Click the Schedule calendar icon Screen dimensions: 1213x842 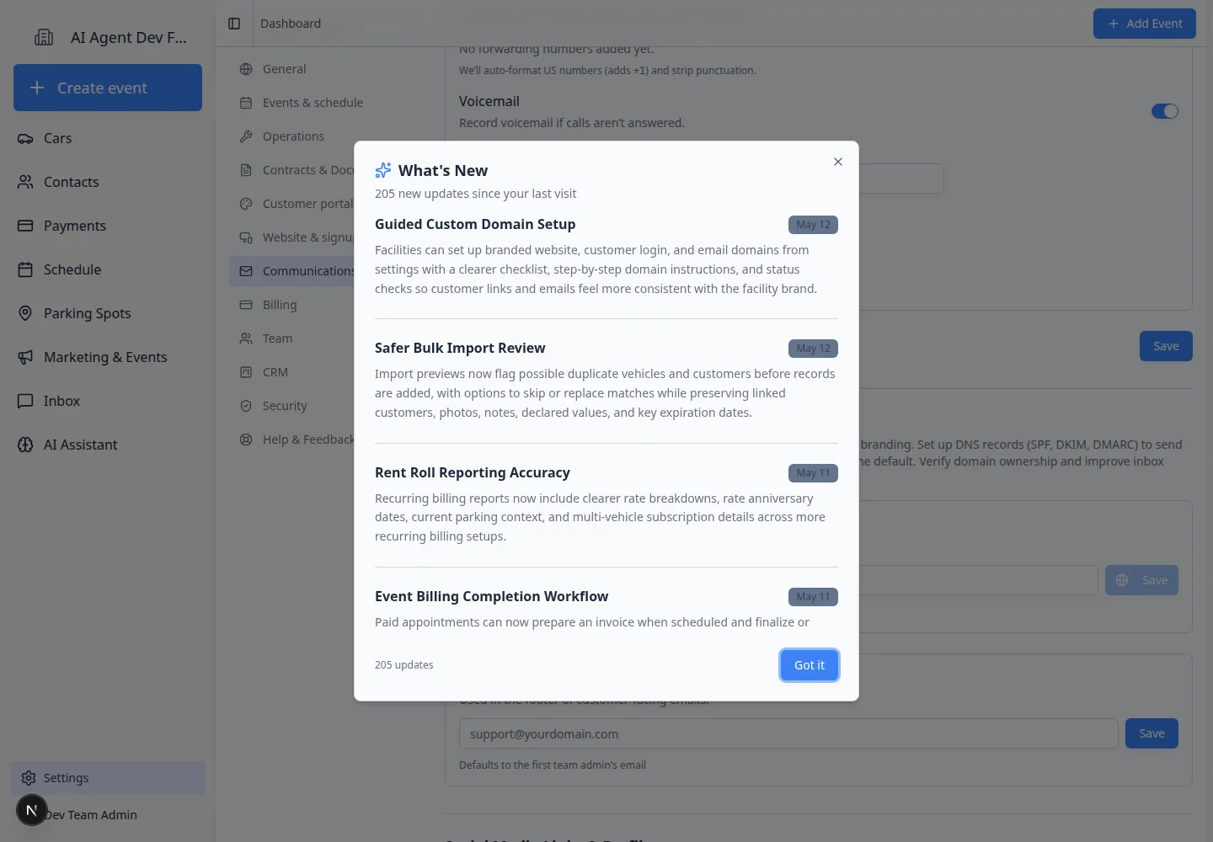point(25,269)
